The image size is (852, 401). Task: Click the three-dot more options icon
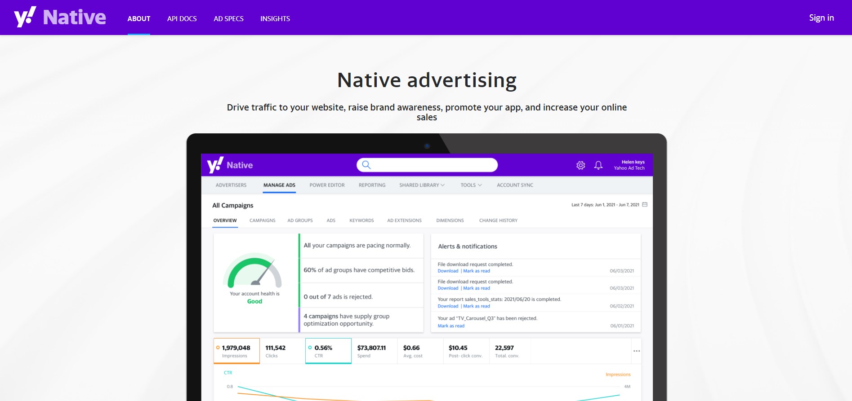[636, 351]
